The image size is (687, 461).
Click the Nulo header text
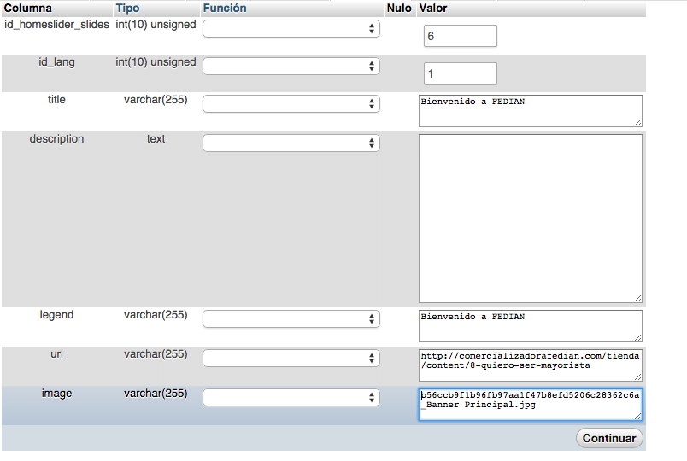tap(399, 9)
